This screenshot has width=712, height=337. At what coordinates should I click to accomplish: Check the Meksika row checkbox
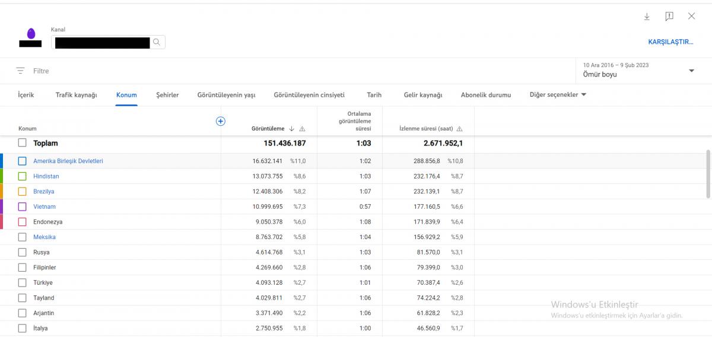click(22, 237)
